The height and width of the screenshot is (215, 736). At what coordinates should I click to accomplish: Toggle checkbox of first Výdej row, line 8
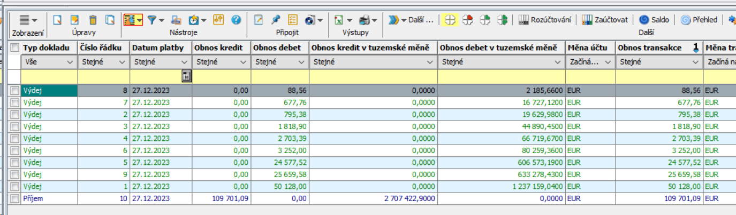[x=15, y=91]
